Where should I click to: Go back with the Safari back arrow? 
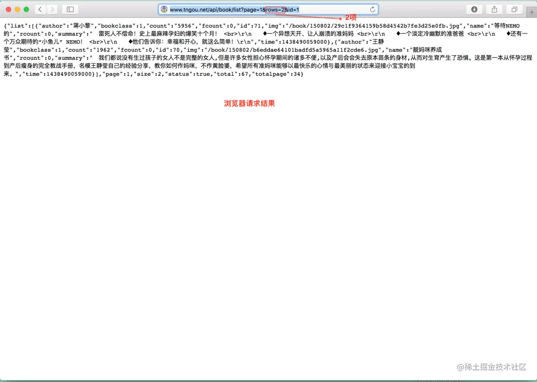[x=40, y=10]
